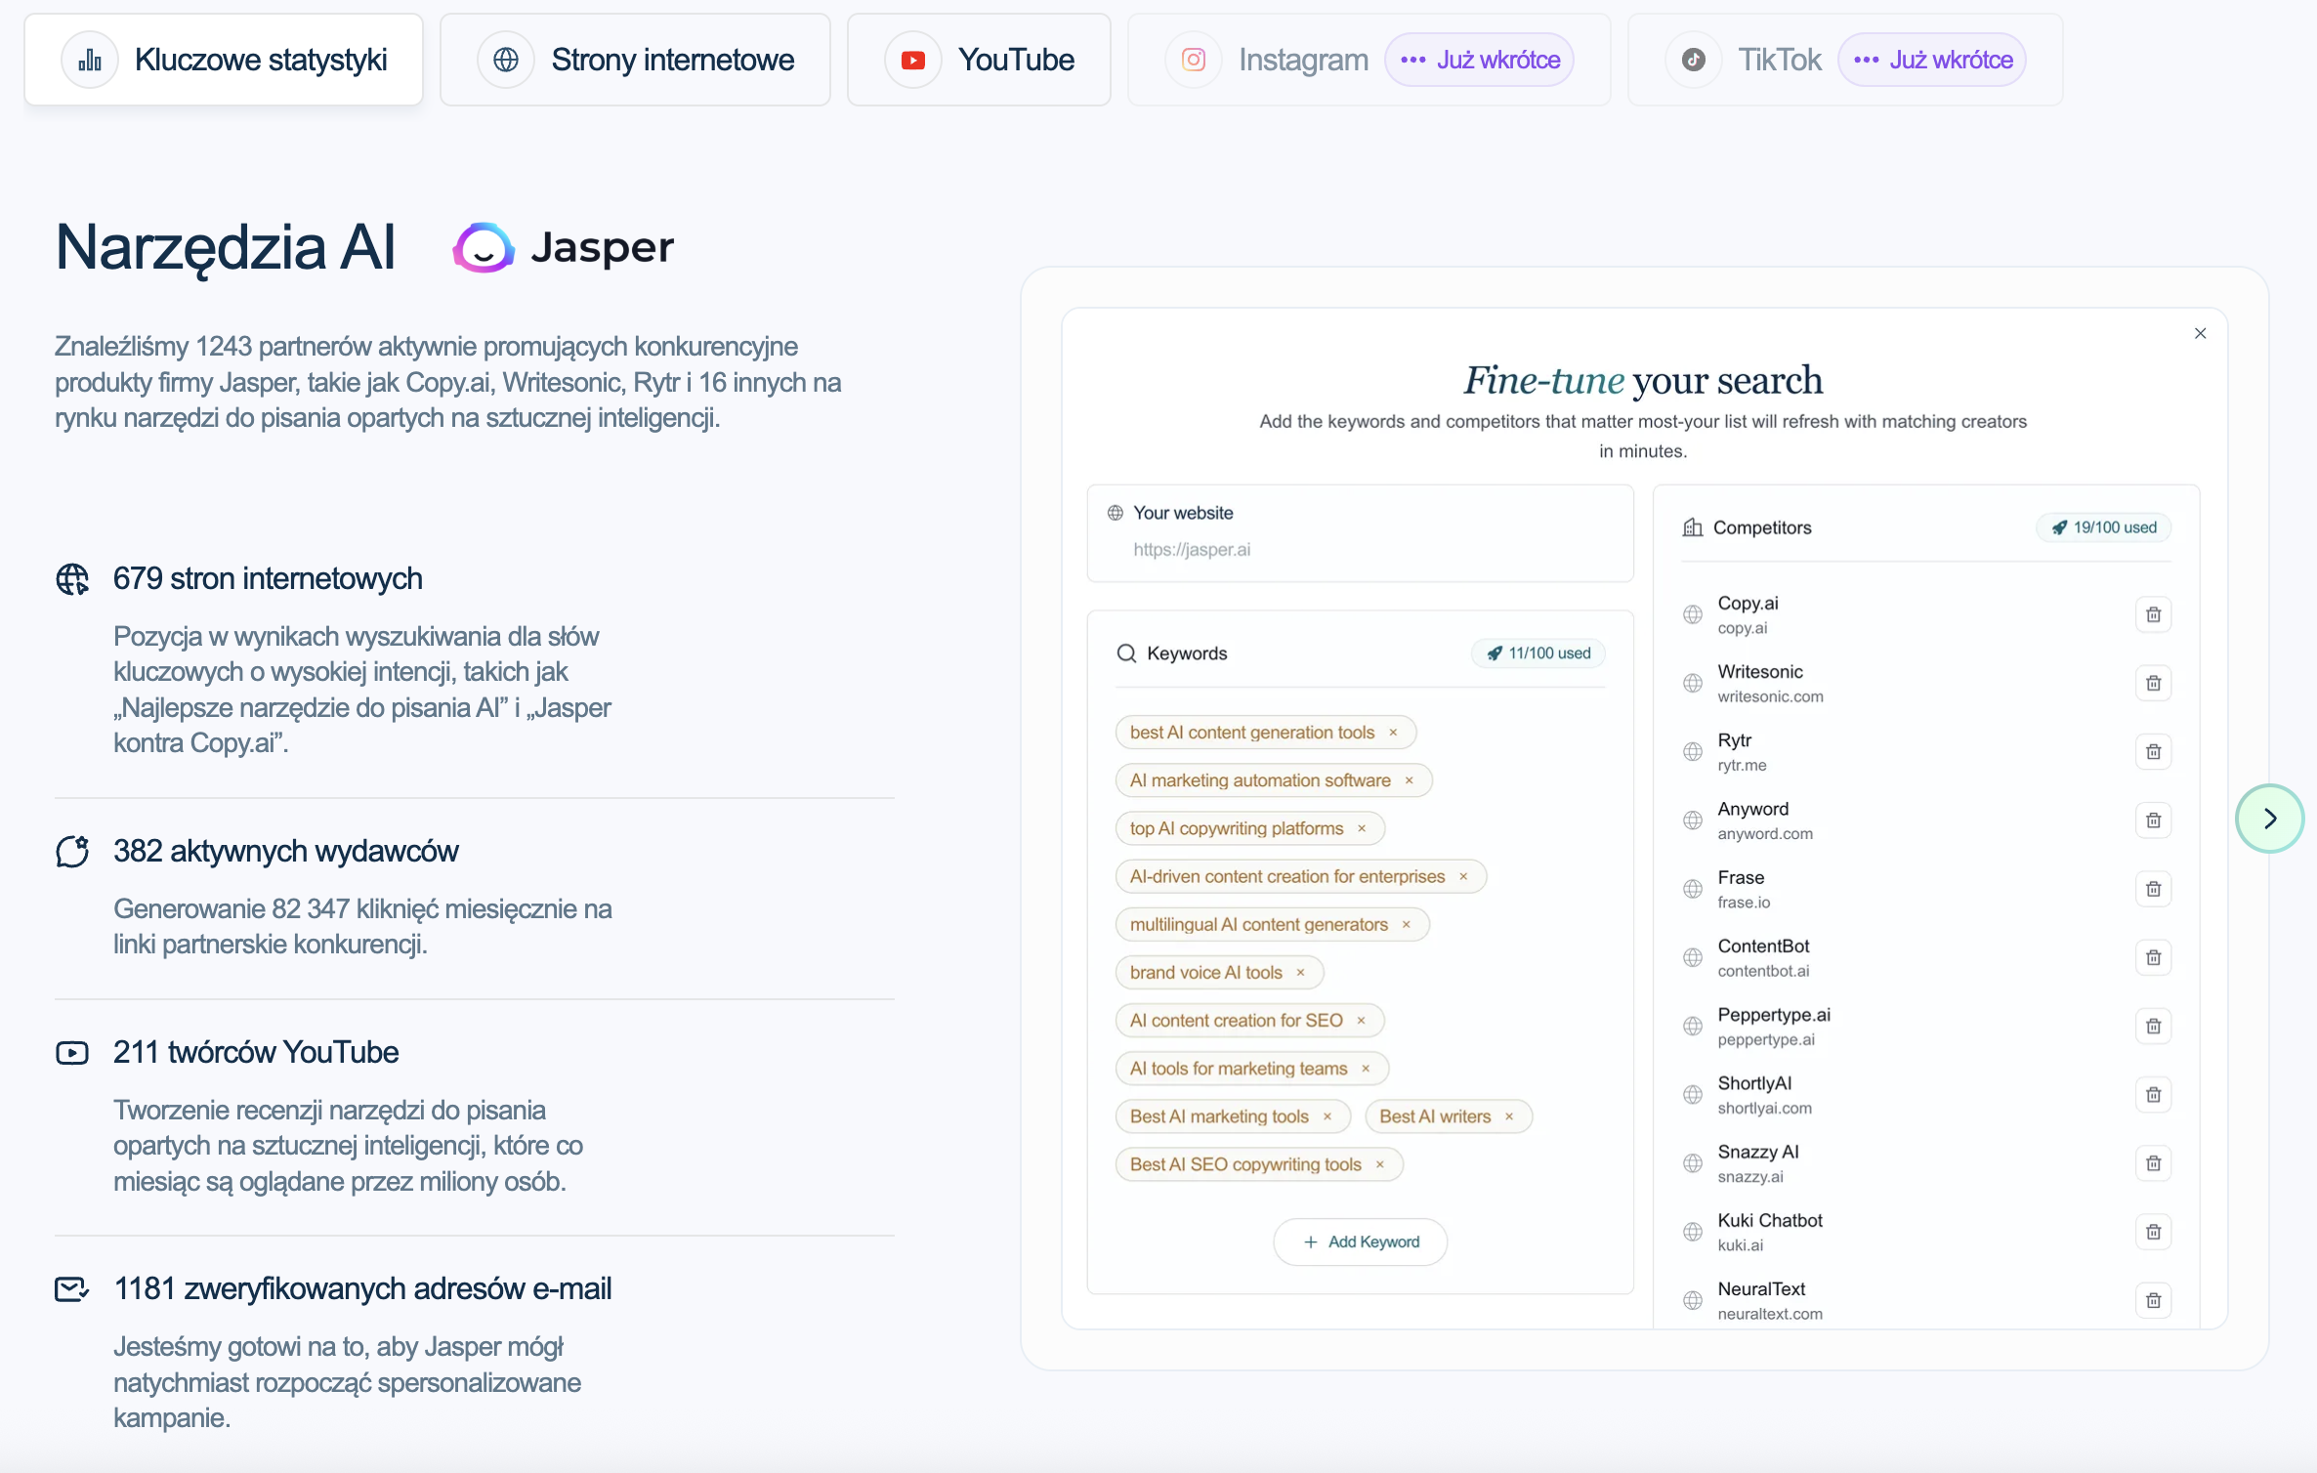Delete the Copy.ai competitor with trash icon
Image resolution: width=2317 pixels, height=1473 pixels.
2153,614
